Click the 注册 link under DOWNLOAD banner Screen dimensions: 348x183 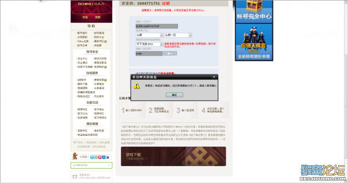coord(97,17)
